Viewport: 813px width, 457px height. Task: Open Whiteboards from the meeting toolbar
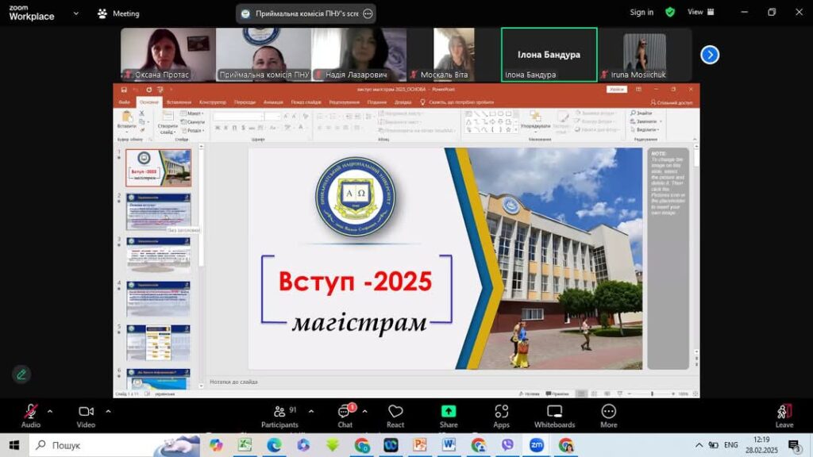tap(554, 412)
